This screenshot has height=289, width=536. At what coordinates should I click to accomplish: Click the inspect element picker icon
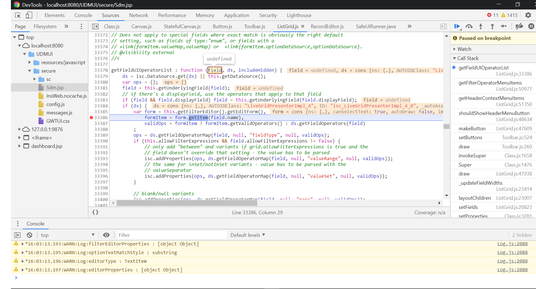click(18, 15)
